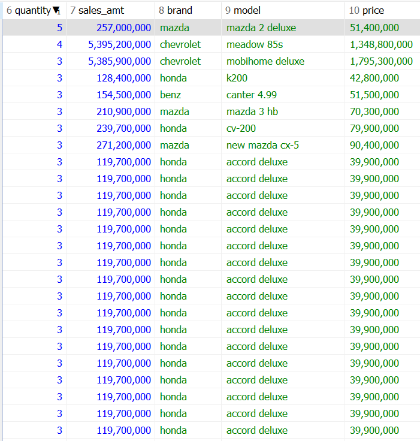Select cell 128,400,000 in sales_amt
The image size is (420, 441).
click(x=111, y=78)
